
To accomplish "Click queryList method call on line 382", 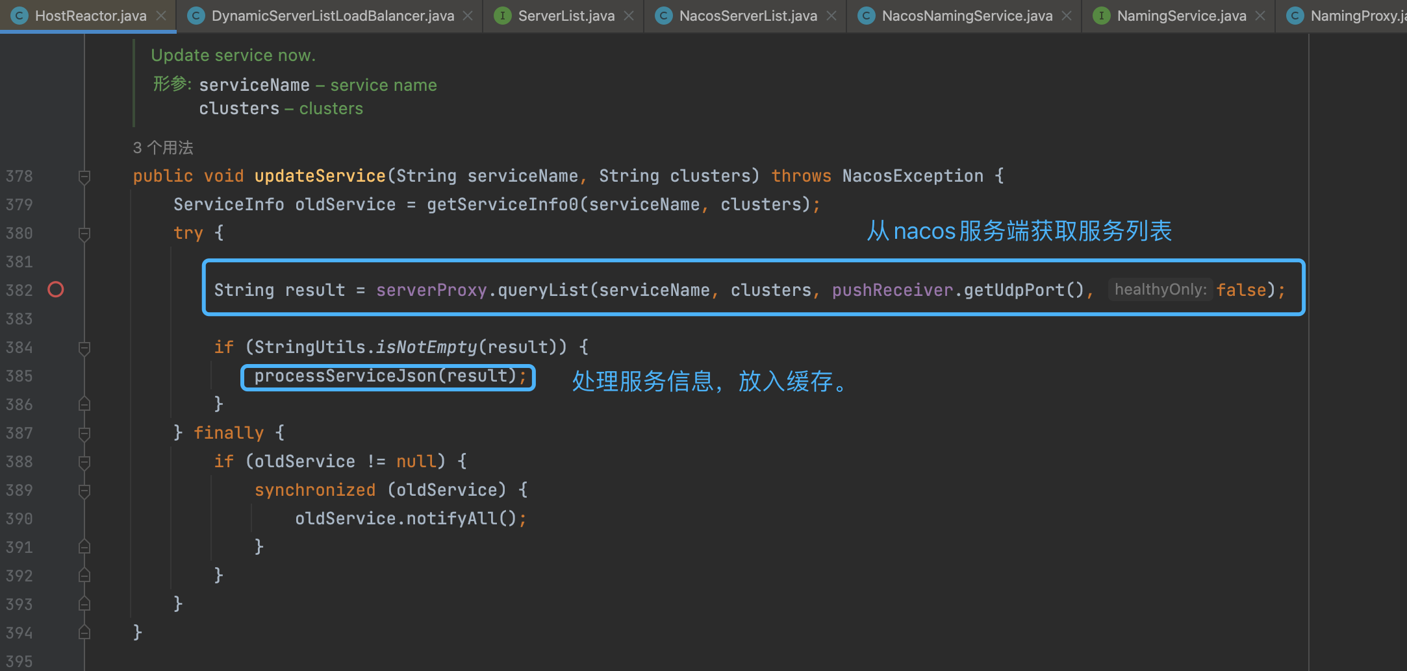I will [542, 290].
